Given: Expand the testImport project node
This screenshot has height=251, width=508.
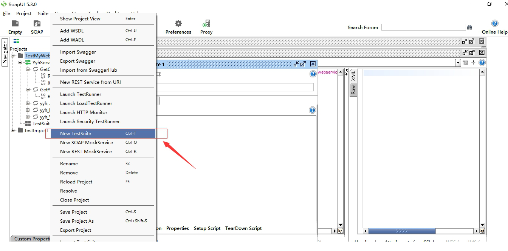Looking at the screenshot, I should (x=12, y=130).
